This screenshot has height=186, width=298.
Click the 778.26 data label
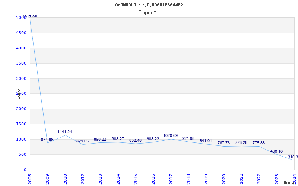tap(241, 143)
